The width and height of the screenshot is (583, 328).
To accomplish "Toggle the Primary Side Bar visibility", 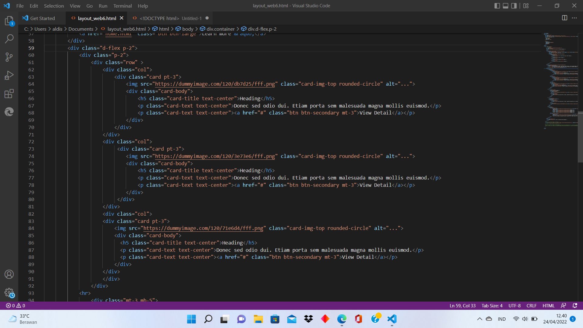I will point(497,5).
